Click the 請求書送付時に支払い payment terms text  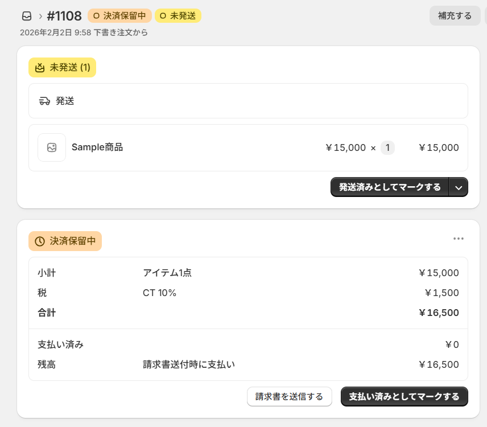pyautogui.click(x=189, y=364)
